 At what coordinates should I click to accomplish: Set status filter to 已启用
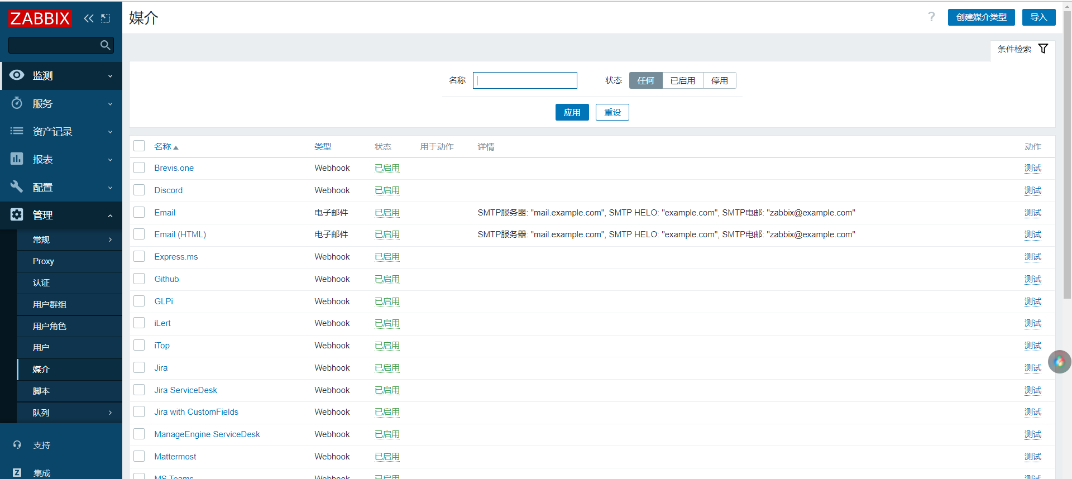click(x=682, y=80)
